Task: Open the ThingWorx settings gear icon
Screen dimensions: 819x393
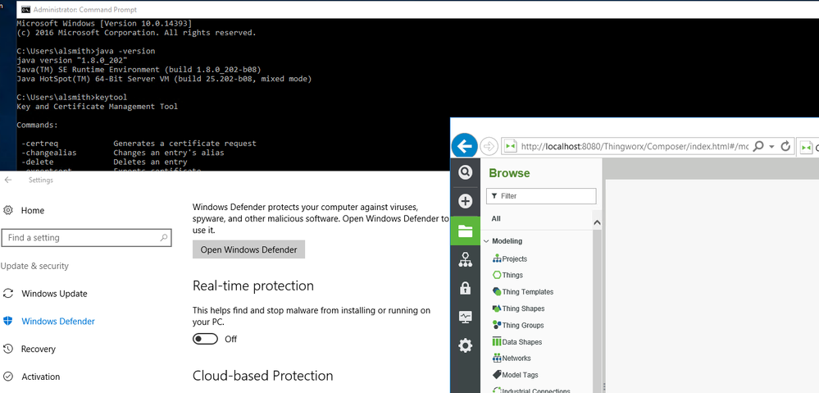Action: pos(465,345)
